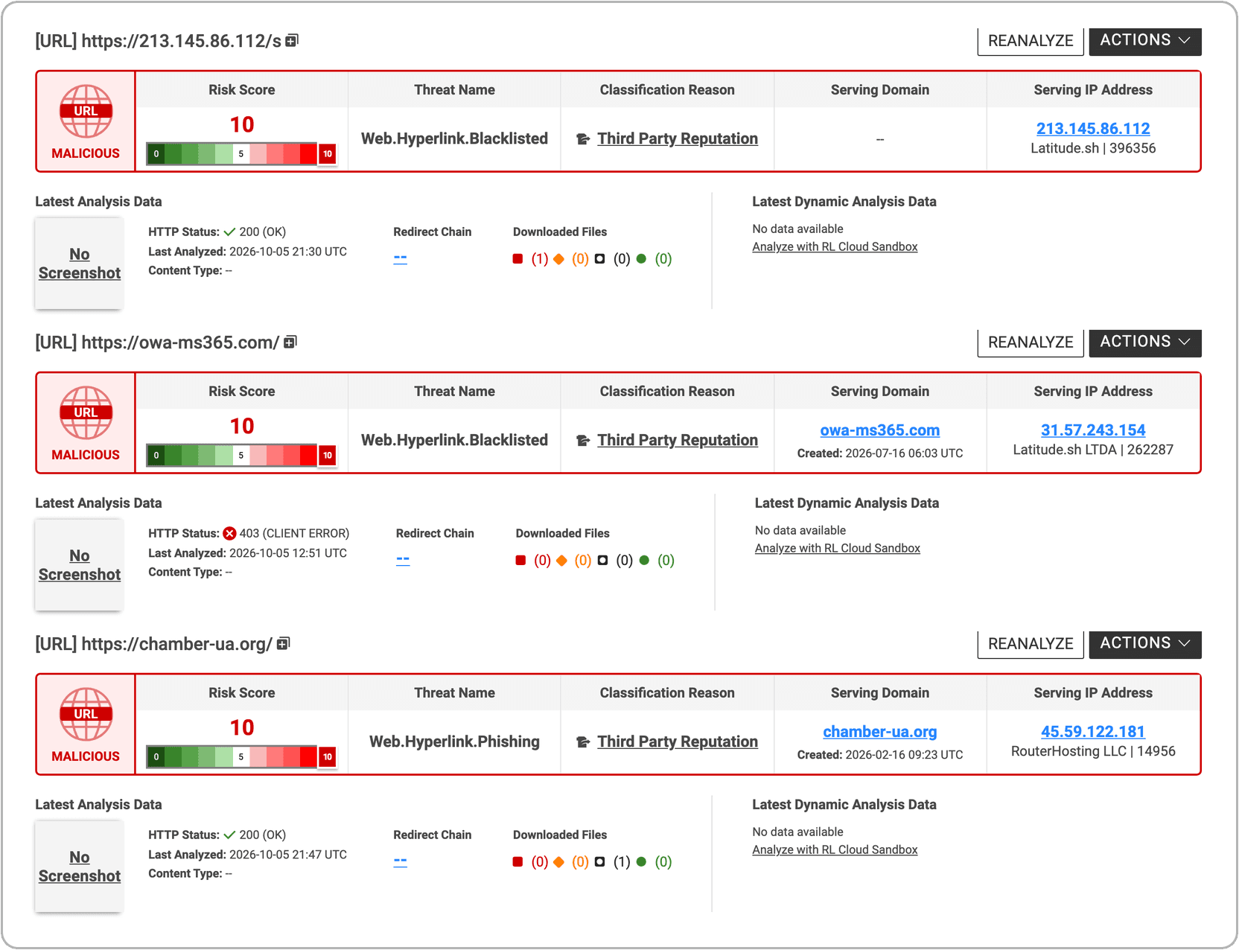The width and height of the screenshot is (1239, 950).
Task: Click malicious file count (1) for 213.145.86.112
Action: (x=540, y=259)
